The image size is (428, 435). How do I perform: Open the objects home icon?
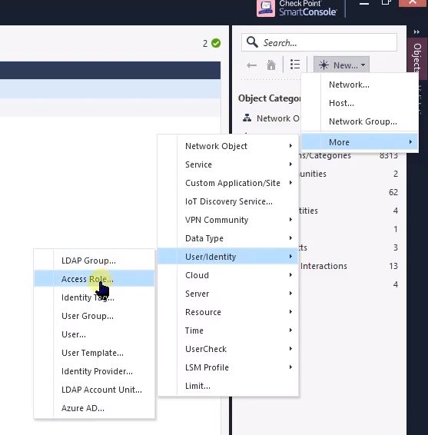[271, 65]
